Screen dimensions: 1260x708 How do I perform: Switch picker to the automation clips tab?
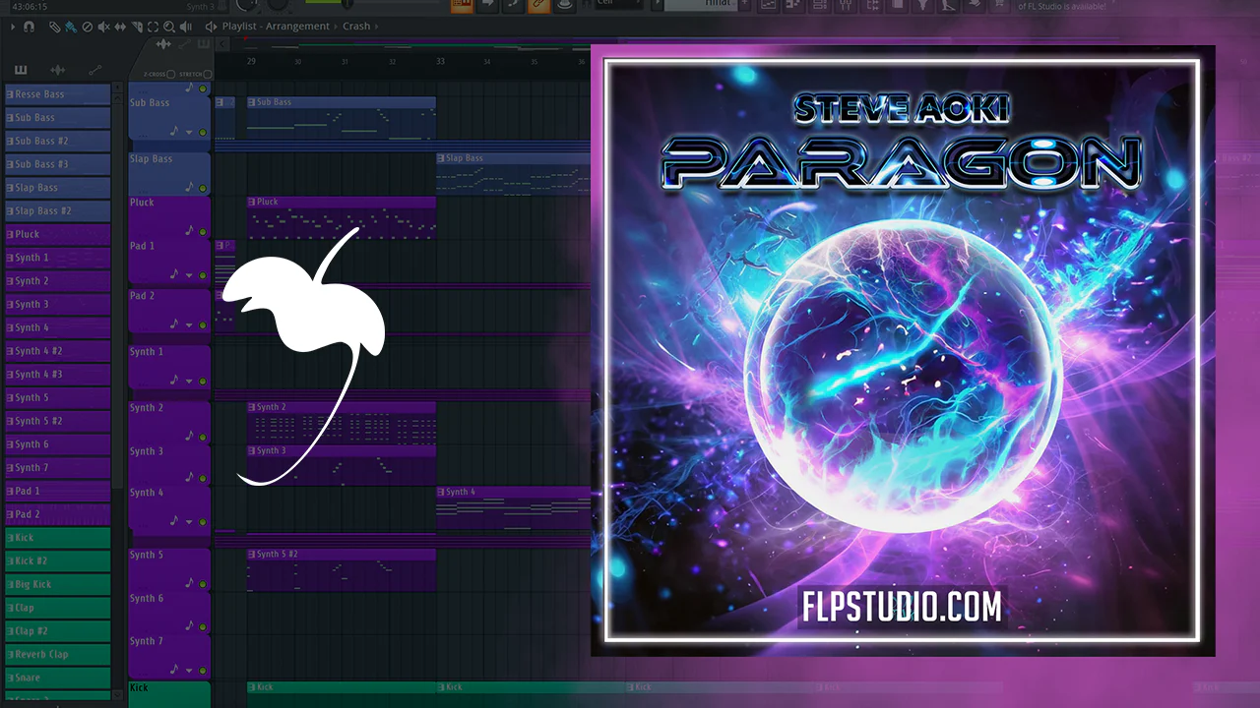(x=94, y=70)
